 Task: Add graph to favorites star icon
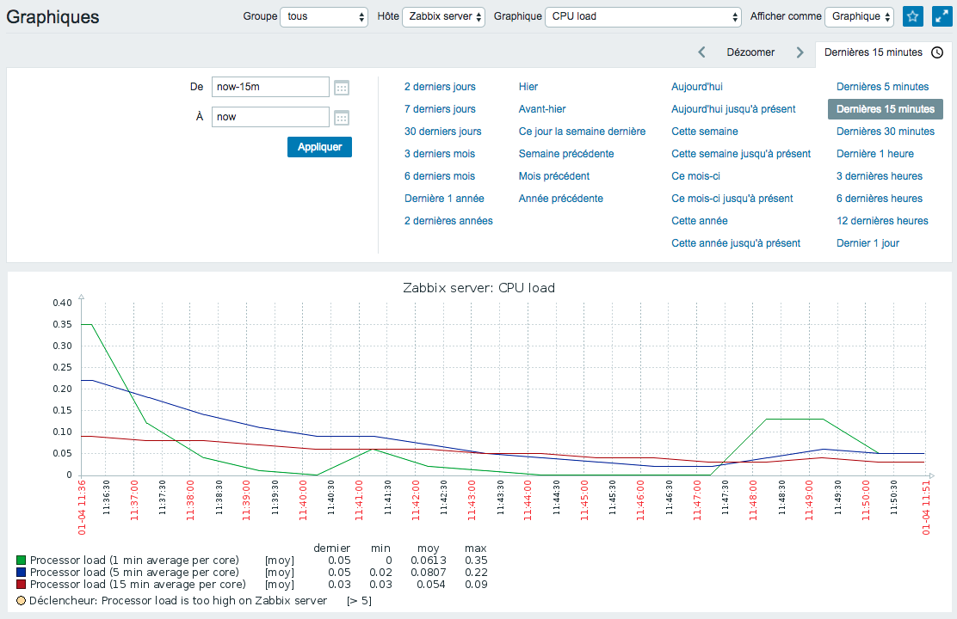[x=912, y=16]
